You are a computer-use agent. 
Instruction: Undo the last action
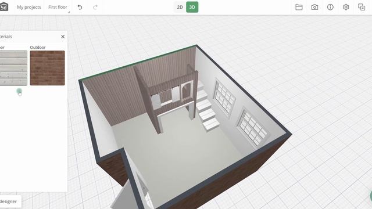pos(80,7)
